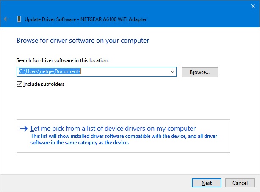Click into the driver location path field
The image size is (260, 192).
click(97, 72)
